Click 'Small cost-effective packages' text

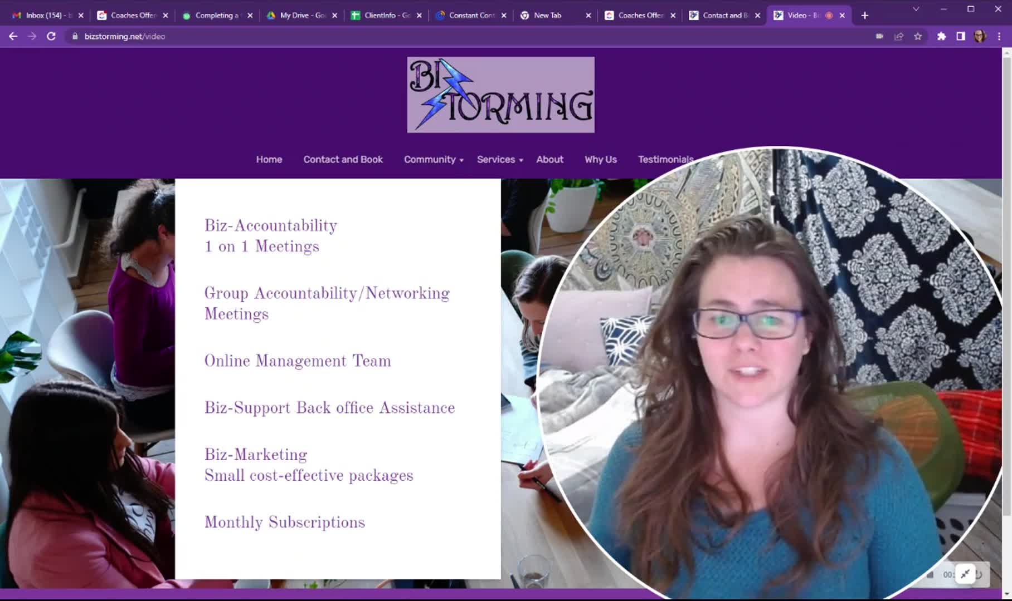pyautogui.click(x=309, y=476)
